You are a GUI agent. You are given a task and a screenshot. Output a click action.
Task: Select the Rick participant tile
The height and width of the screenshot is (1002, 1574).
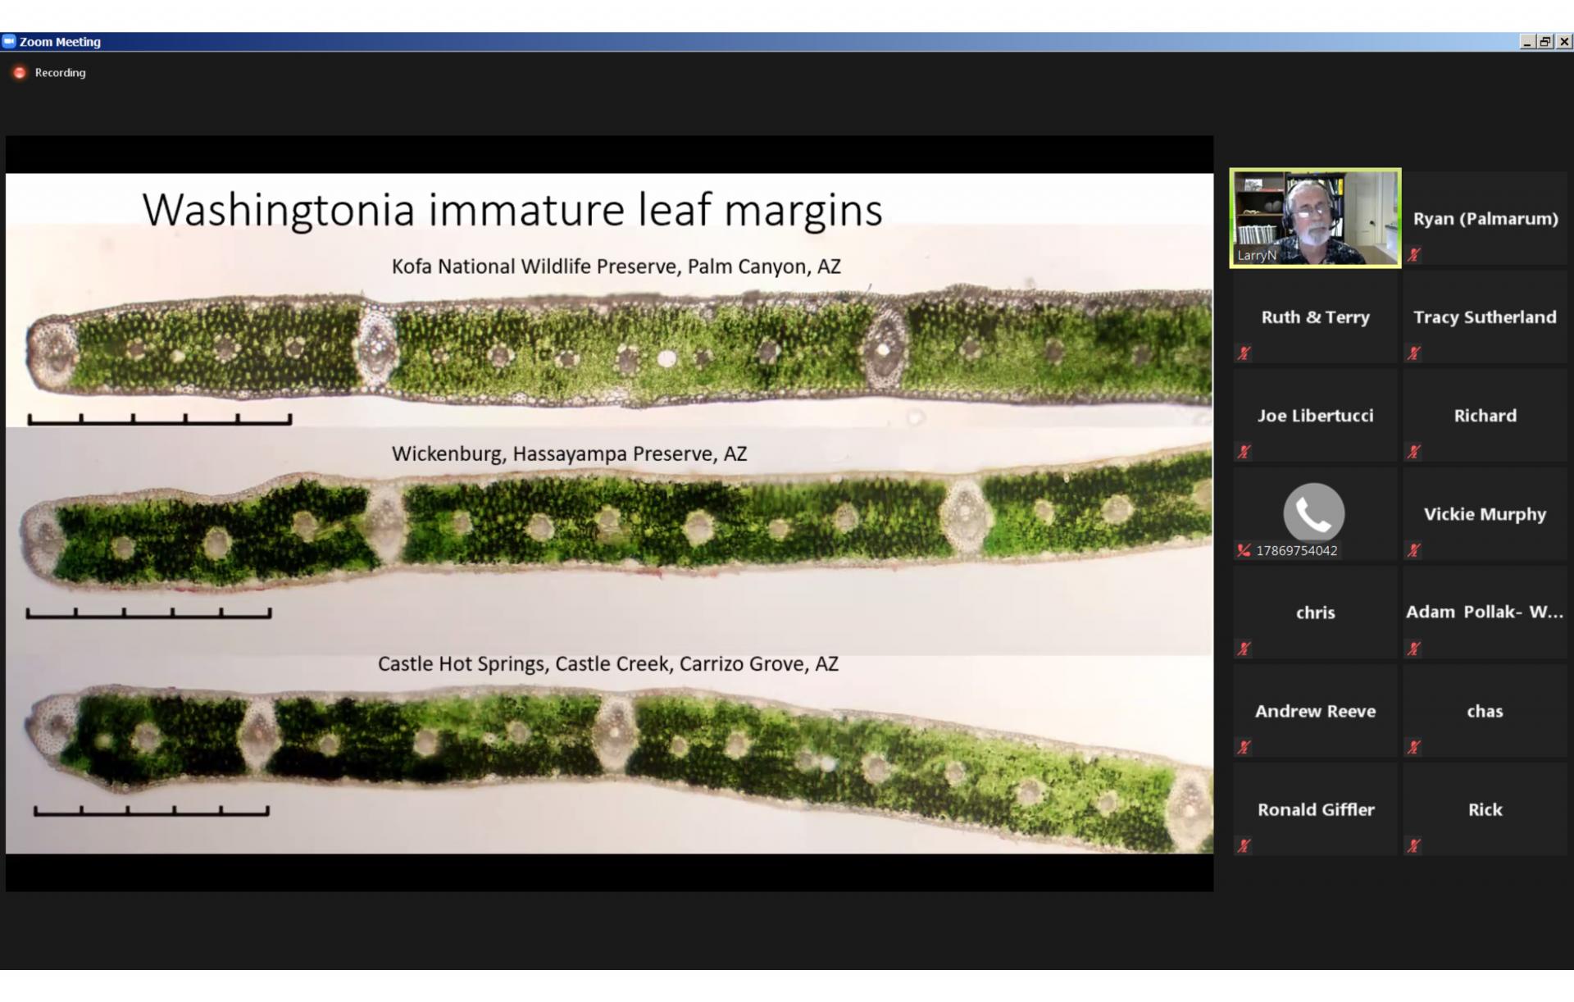(1485, 809)
